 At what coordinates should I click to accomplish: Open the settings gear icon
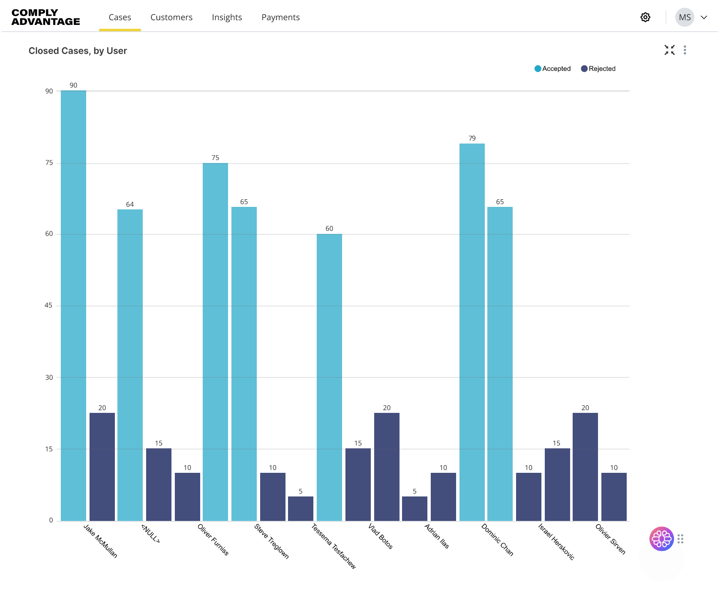(x=645, y=17)
